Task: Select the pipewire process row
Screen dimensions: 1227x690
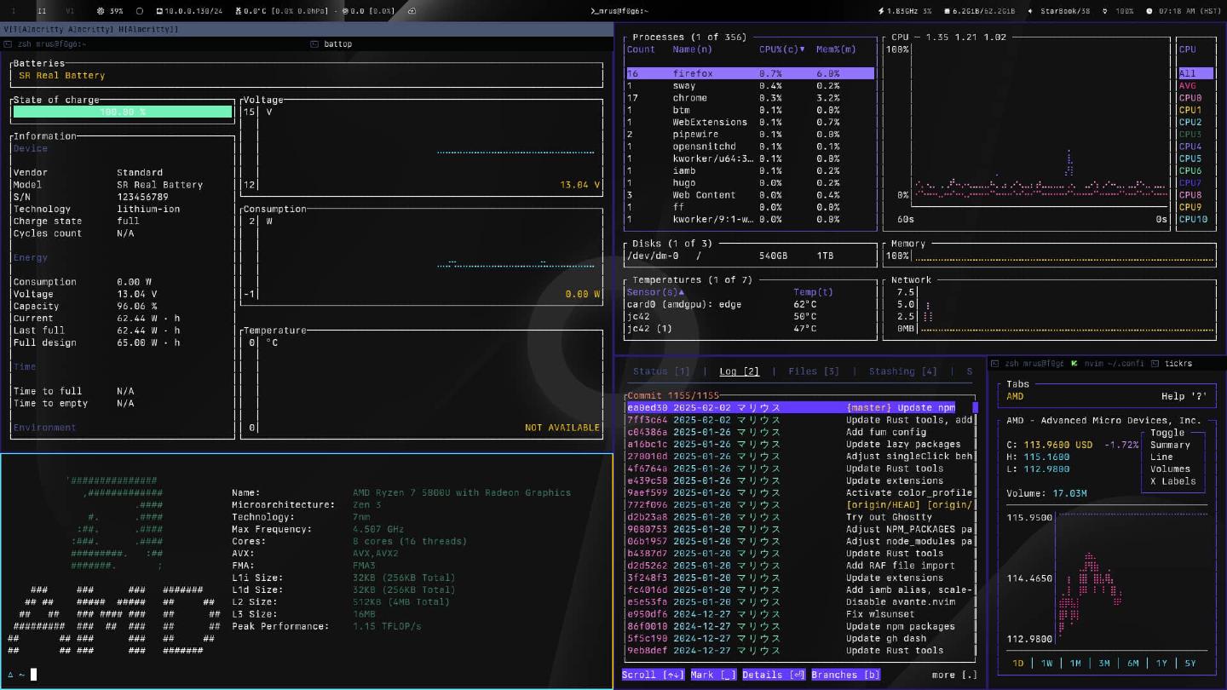Action: pyautogui.click(x=750, y=135)
